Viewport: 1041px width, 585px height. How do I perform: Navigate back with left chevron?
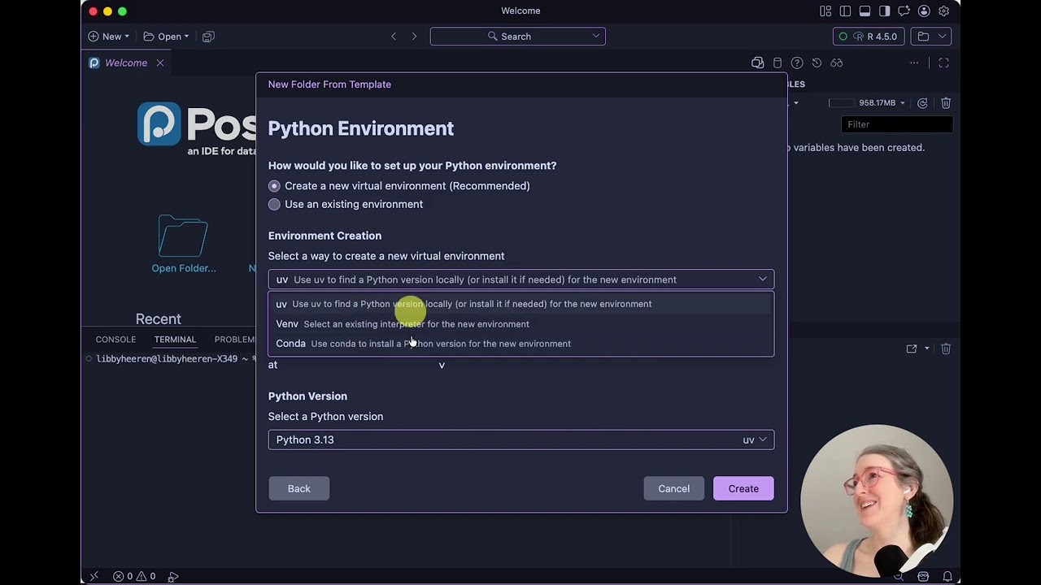click(x=394, y=37)
